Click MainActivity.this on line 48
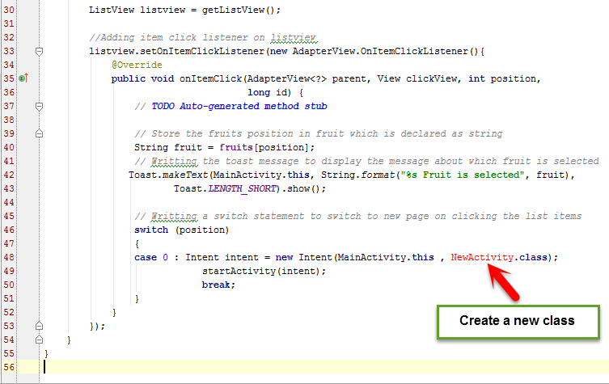The width and height of the screenshot is (609, 384). click(386, 257)
